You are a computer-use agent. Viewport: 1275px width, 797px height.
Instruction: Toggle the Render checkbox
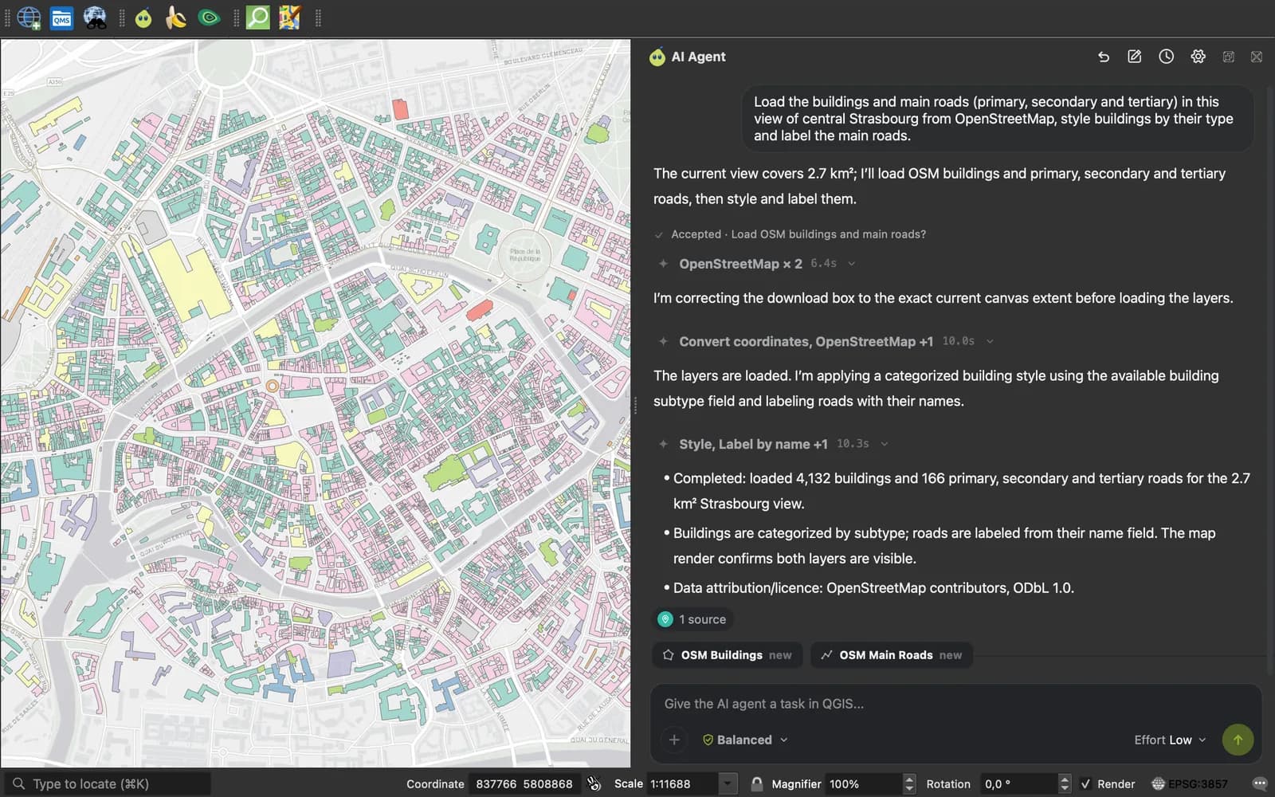click(x=1085, y=783)
